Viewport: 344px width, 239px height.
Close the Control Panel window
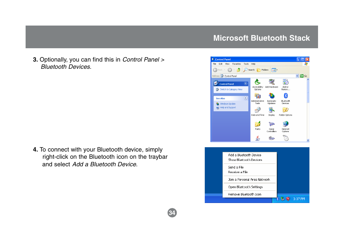(x=307, y=59)
